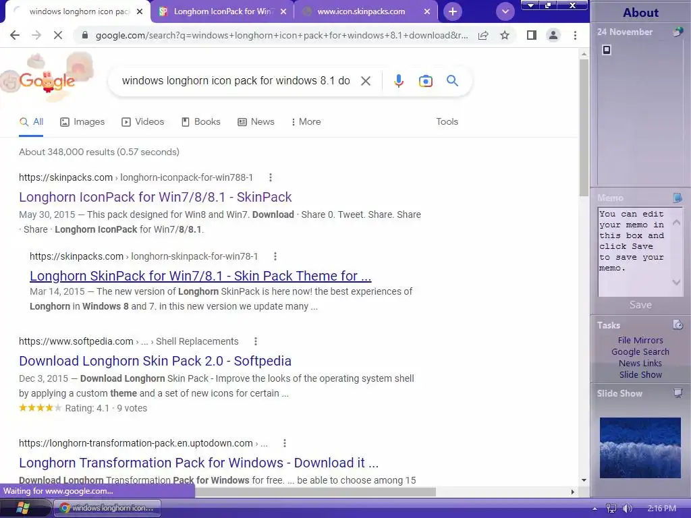Expand the More search filters menu
Viewport: 691px width, 518px height.
click(306, 122)
